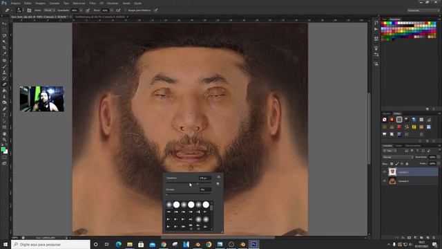Apply the first no-style preset
This screenshot has width=442, height=249.
385,120
